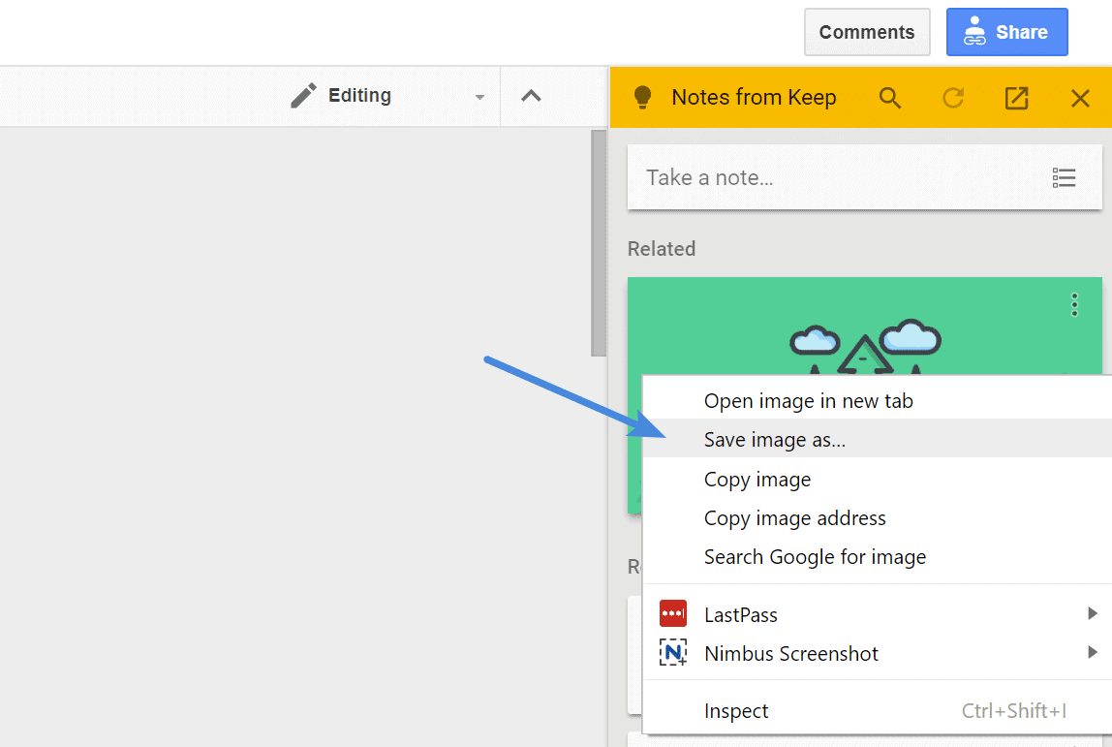Viewport: 1112px width, 747px height.
Task: Open the note's three-dot options menu
Action: (x=1074, y=305)
